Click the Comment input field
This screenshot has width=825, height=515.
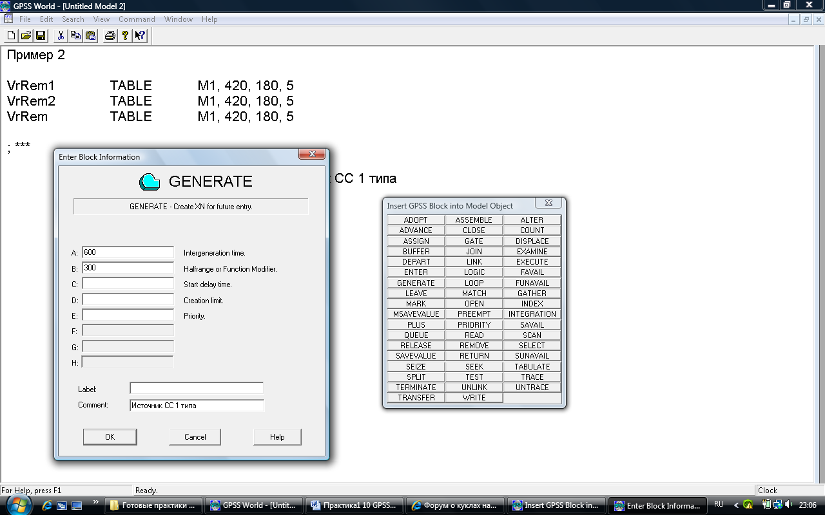(197, 406)
